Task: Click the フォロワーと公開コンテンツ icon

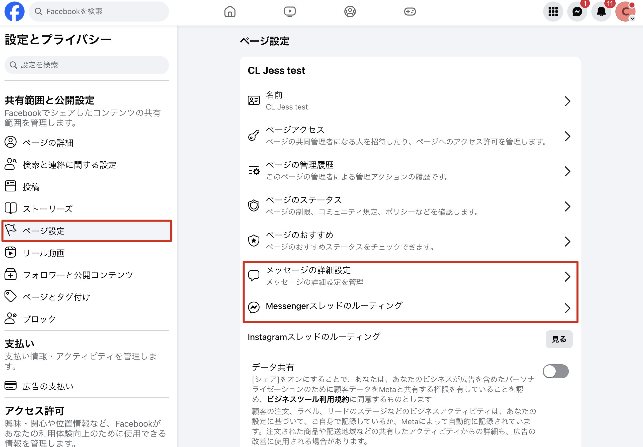Action: point(11,275)
